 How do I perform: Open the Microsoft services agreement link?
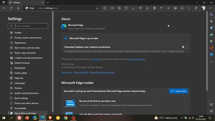pyautogui.click(x=102, y=72)
